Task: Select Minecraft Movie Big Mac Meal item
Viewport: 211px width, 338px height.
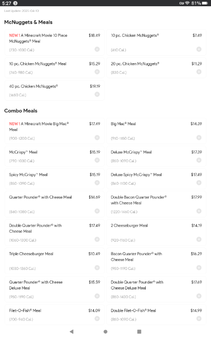Action: pos(55,131)
